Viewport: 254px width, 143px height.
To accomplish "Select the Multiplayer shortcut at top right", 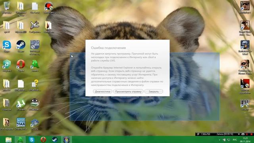I will (x=245, y=8).
